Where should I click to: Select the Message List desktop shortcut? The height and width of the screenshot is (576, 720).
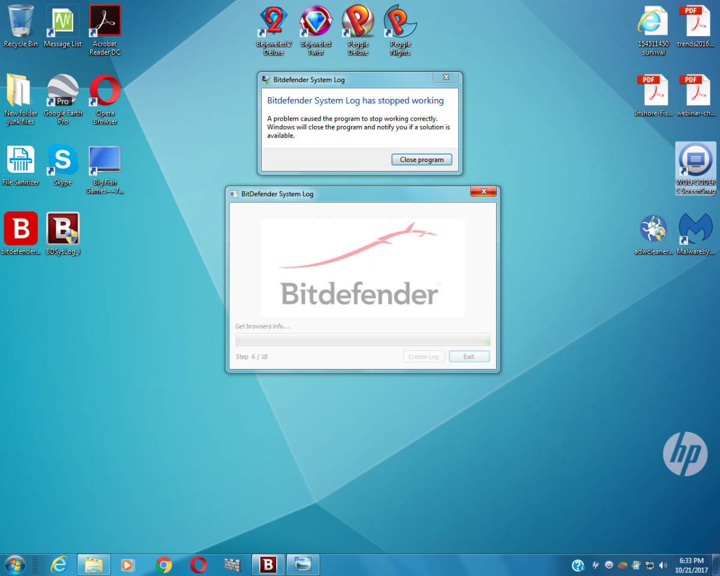(62, 26)
